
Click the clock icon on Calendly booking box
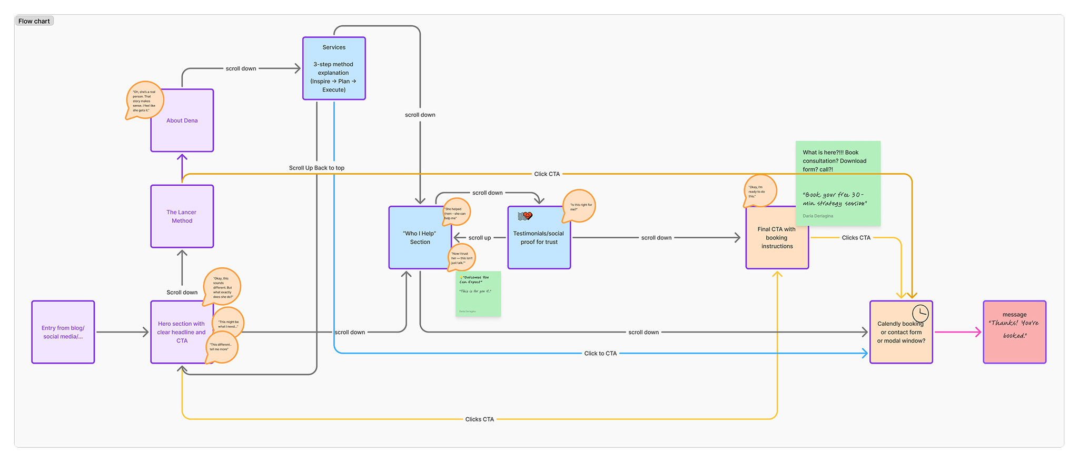pyautogui.click(x=920, y=314)
